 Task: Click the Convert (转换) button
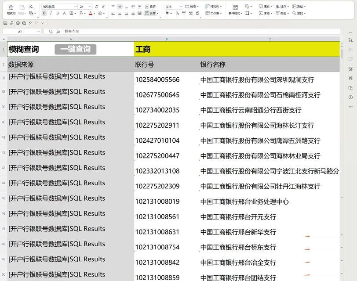click(x=192, y=7)
